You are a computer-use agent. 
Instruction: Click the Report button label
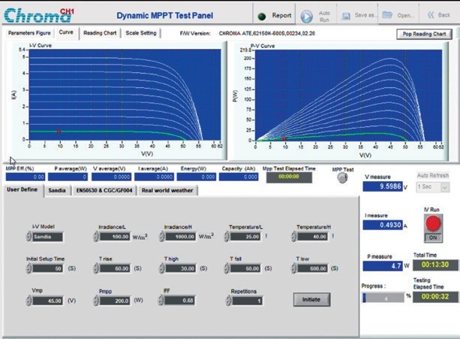[281, 15]
